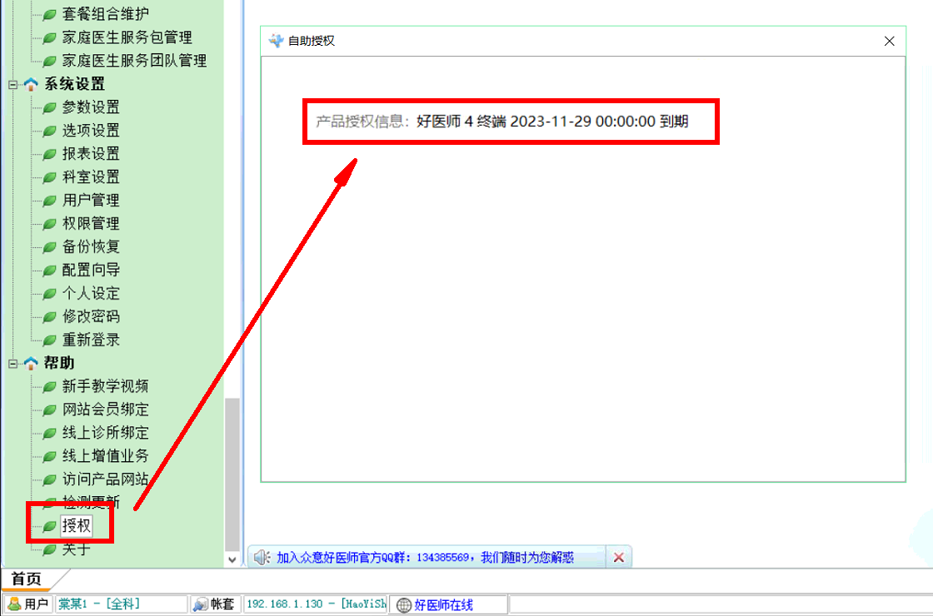Dismiss the QQ群 notice with red X

coord(619,557)
